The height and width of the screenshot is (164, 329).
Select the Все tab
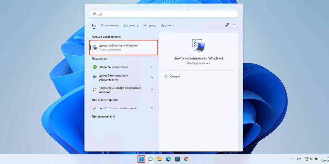[x=94, y=26]
